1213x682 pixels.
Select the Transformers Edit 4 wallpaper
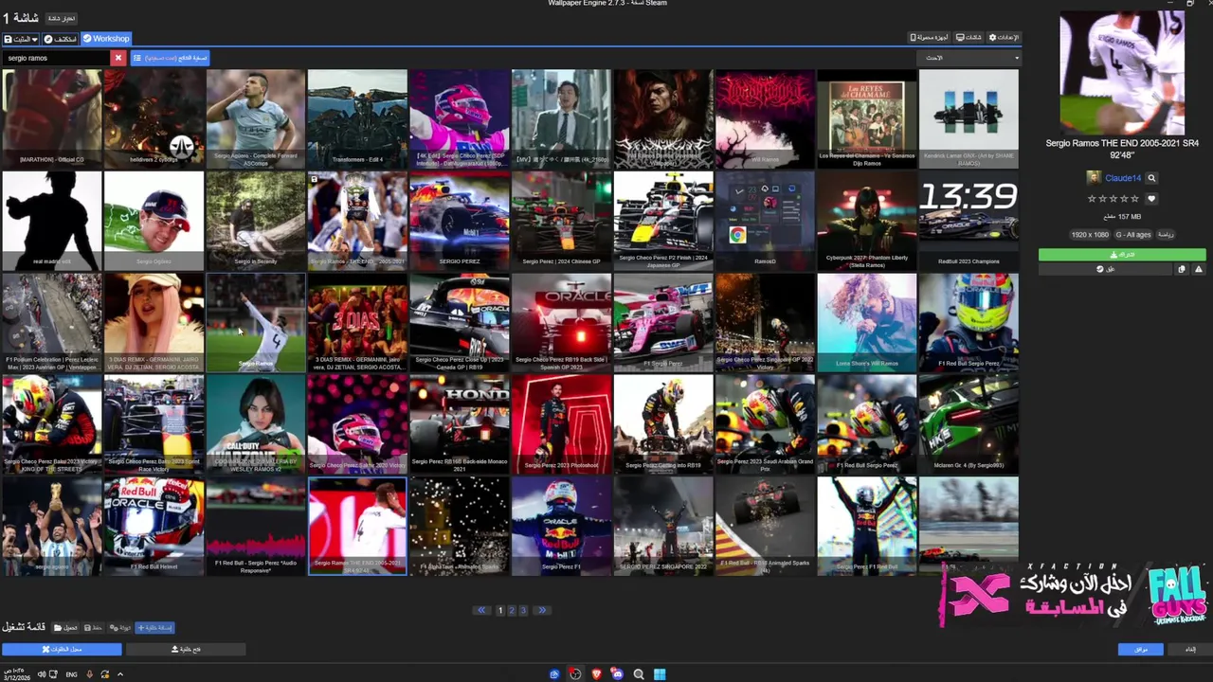pyautogui.click(x=357, y=118)
